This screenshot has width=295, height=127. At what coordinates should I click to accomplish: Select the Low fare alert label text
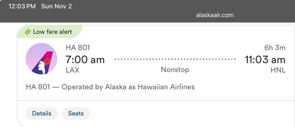(x=52, y=32)
